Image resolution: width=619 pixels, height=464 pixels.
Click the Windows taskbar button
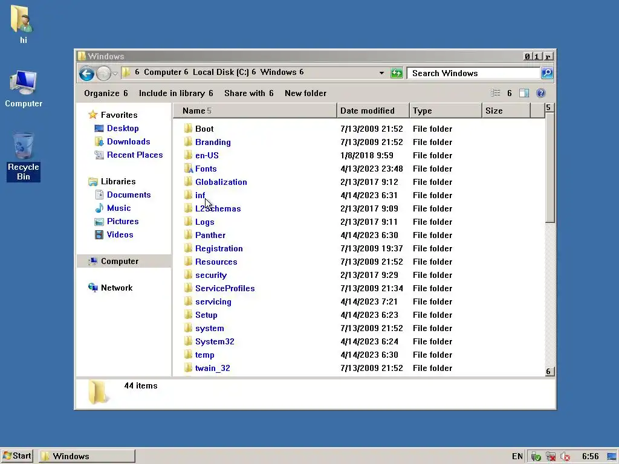click(x=87, y=456)
